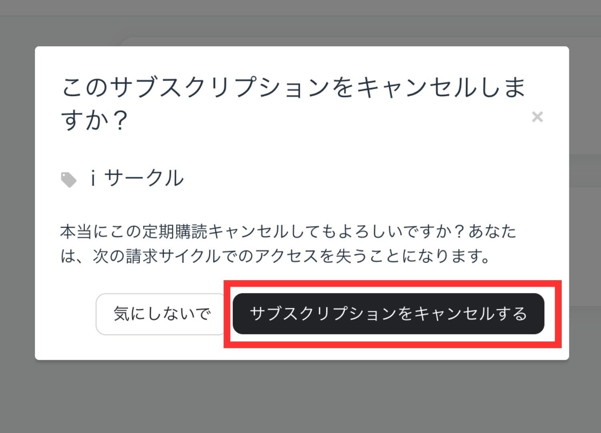
Task: Close the cancel subscription dialog with X
Action: [537, 117]
